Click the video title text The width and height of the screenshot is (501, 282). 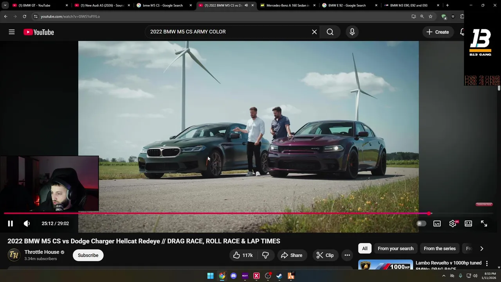pyautogui.click(x=144, y=241)
